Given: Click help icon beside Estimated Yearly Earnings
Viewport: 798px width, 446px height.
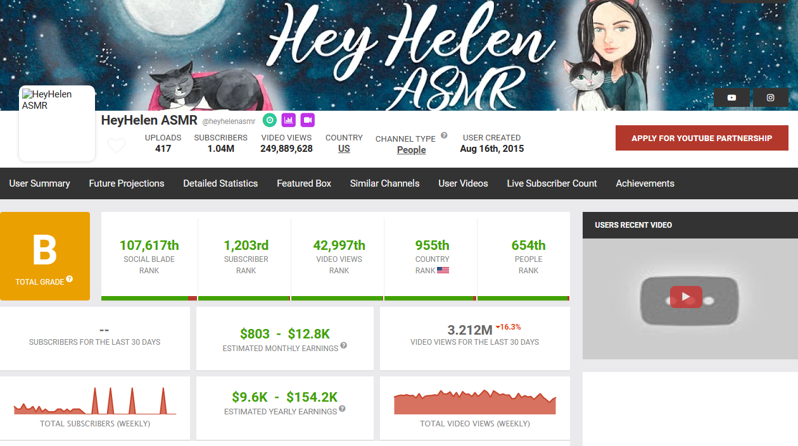Looking at the screenshot, I should point(342,409).
